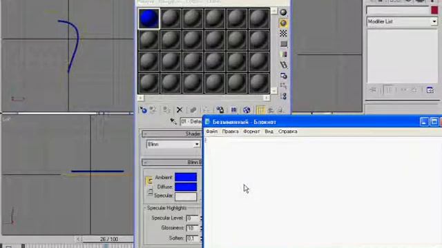Open the Формат menu in Notepad
Viewport: 442px width, 248px height.
(x=251, y=132)
